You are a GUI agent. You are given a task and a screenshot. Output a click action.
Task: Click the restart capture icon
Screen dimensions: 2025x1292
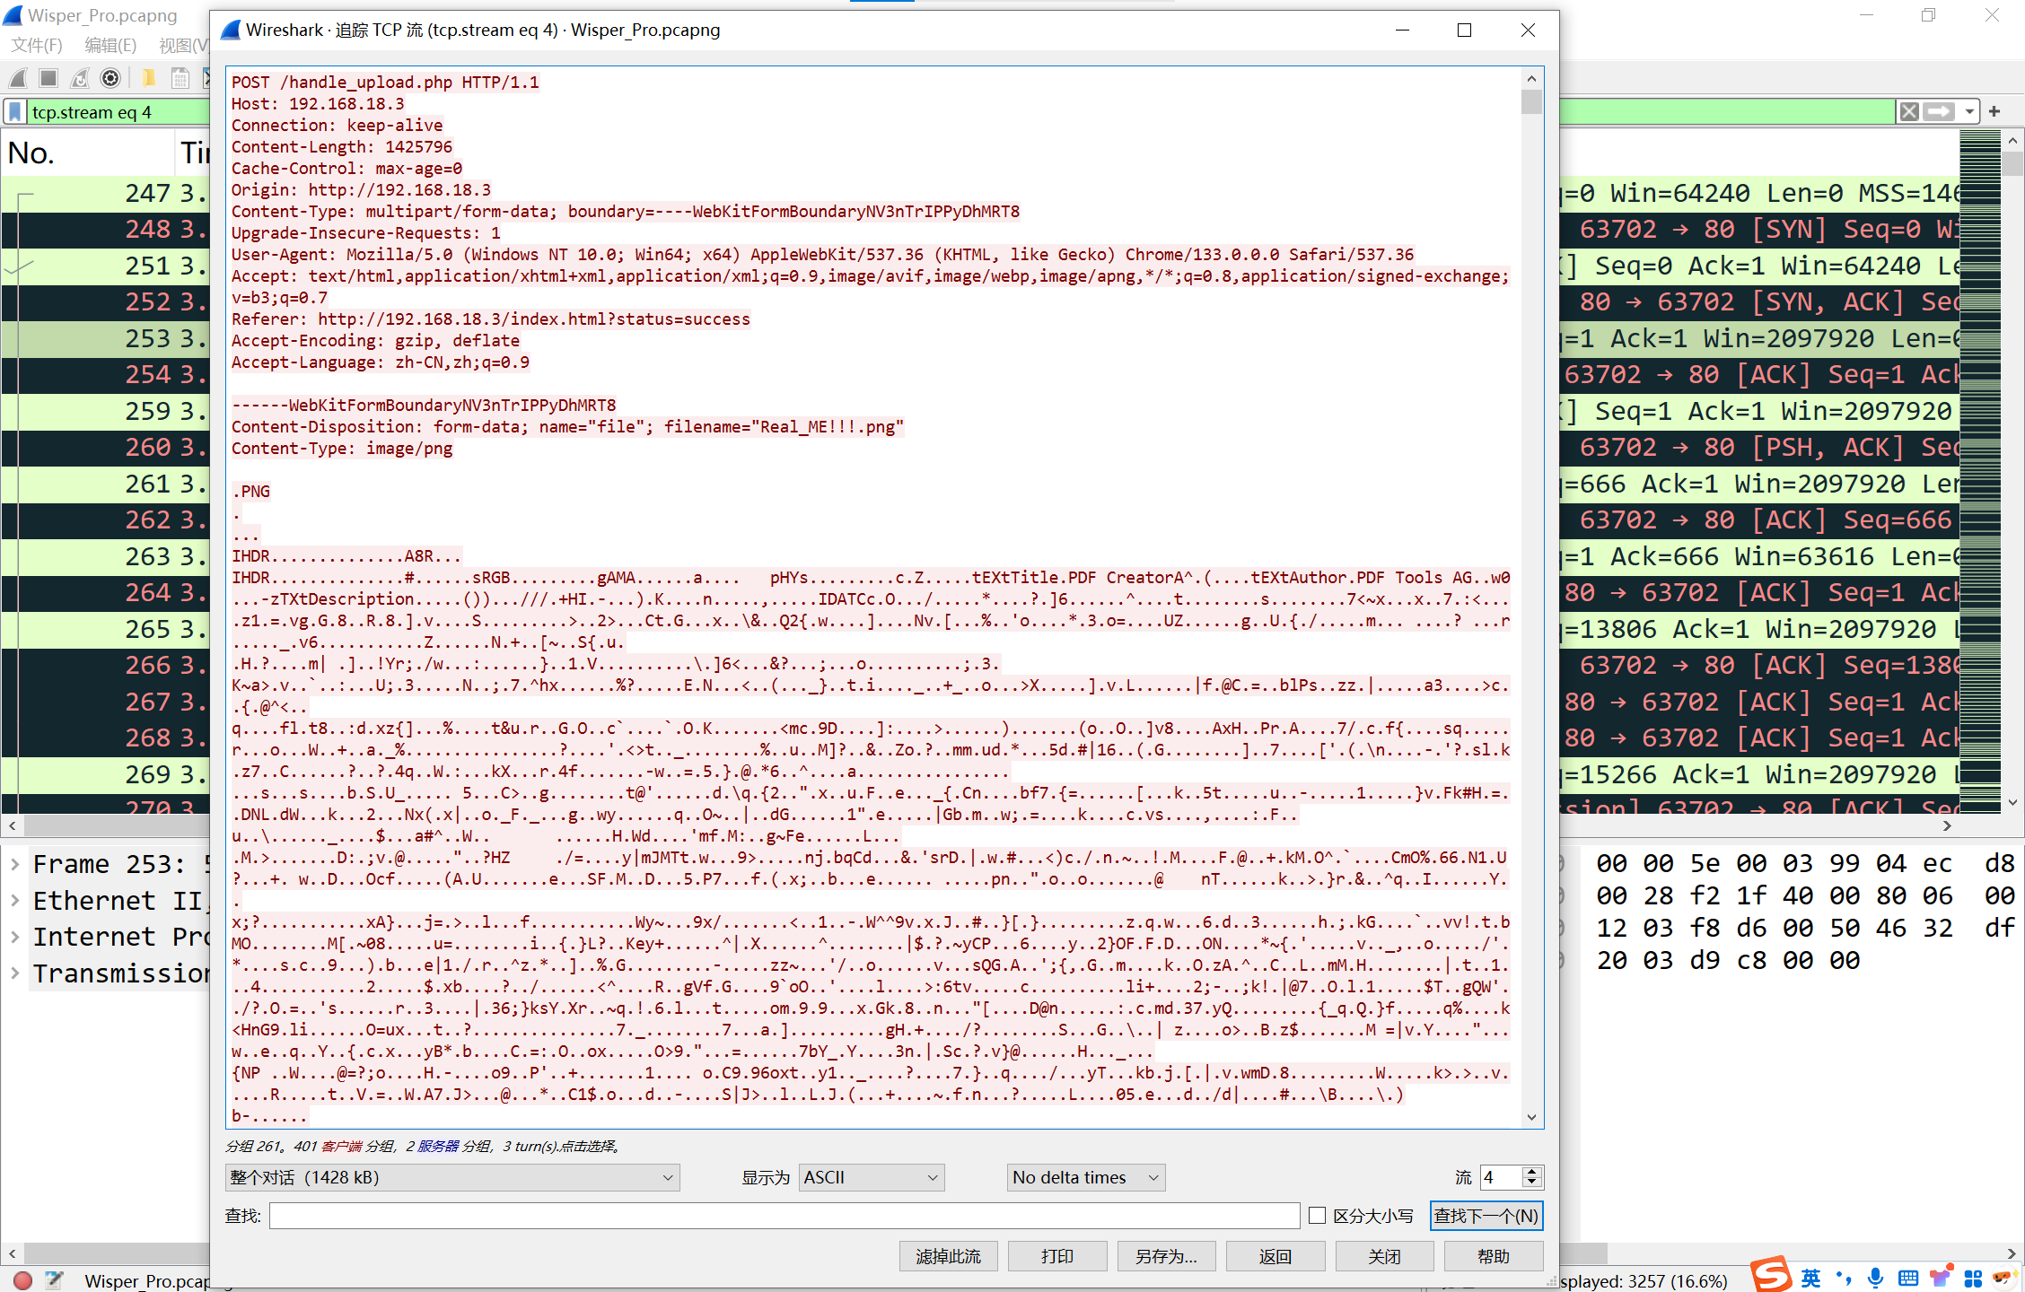pos(80,79)
